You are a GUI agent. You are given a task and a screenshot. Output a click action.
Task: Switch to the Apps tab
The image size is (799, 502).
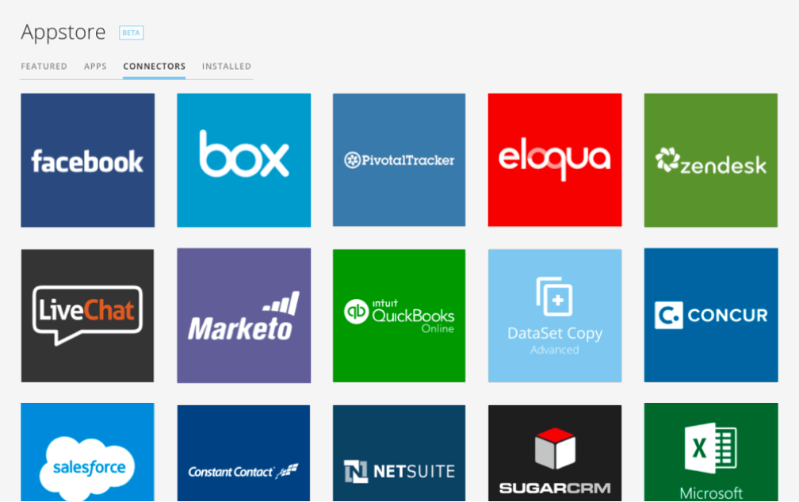click(x=95, y=67)
